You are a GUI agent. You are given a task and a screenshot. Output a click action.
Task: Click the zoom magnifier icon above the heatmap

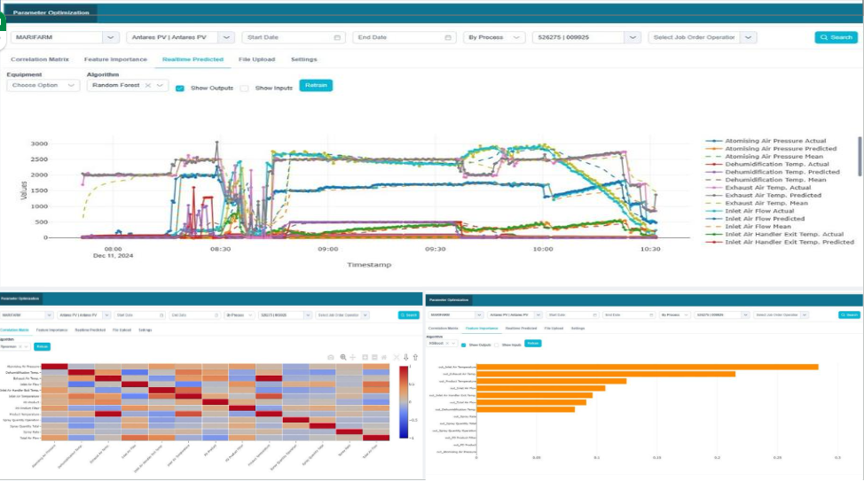click(343, 357)
